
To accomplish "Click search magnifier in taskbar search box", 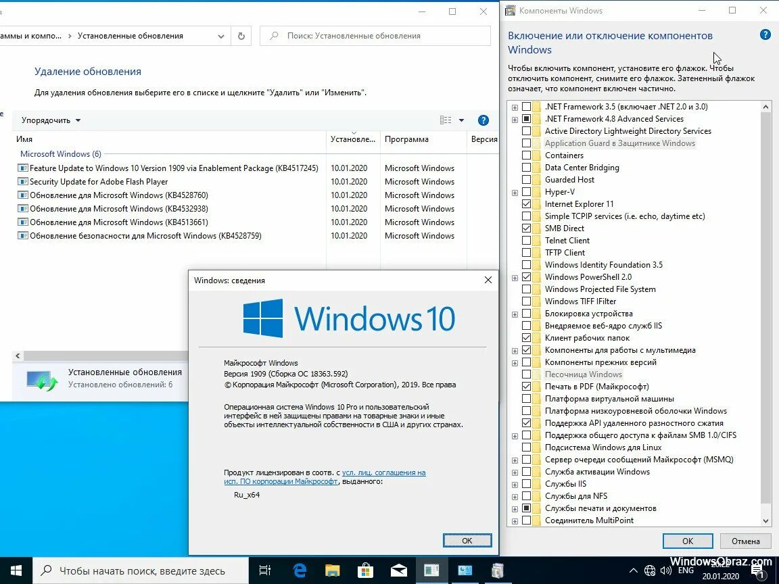I will pyautogui.click(x=46, y=570).
